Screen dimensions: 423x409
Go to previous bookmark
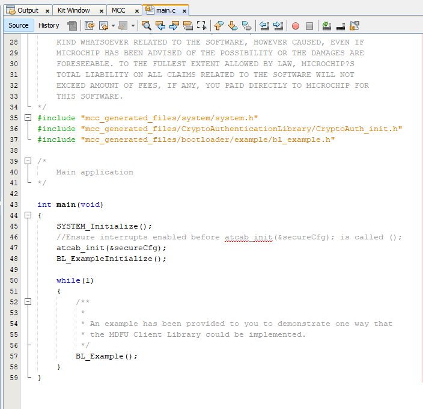pyautogui.click(x=219, y=25)
